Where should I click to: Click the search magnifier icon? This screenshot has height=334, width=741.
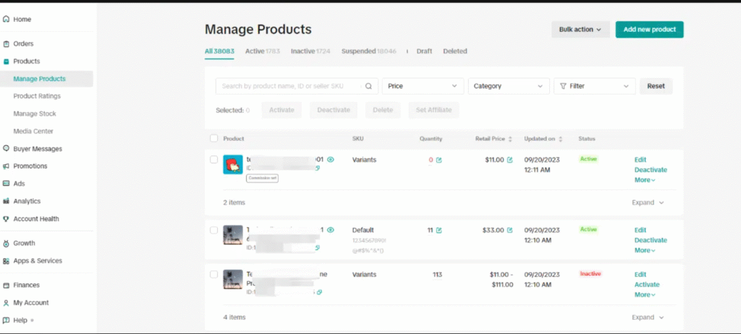[x=368, y=86]
